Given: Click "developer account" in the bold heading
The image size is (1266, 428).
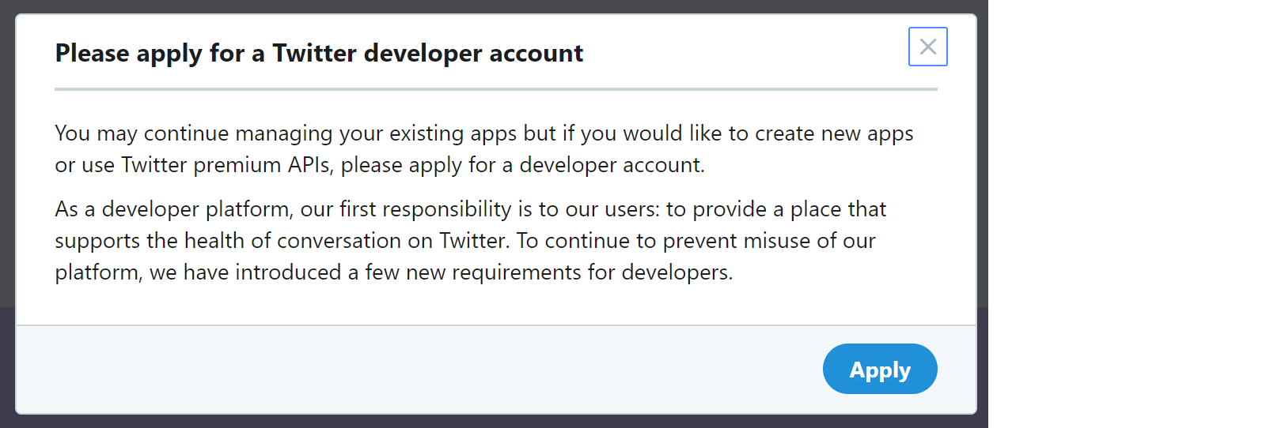Looking at the screenshot, I should click(x=473, y=53).
